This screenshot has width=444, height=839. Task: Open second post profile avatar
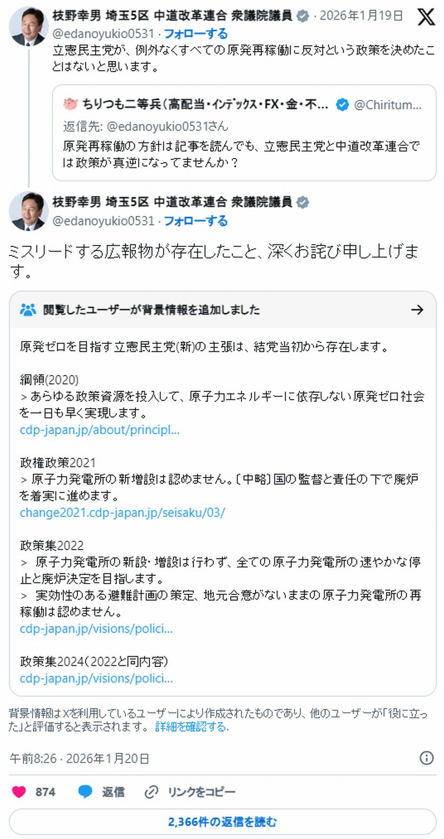pos(29,211)
